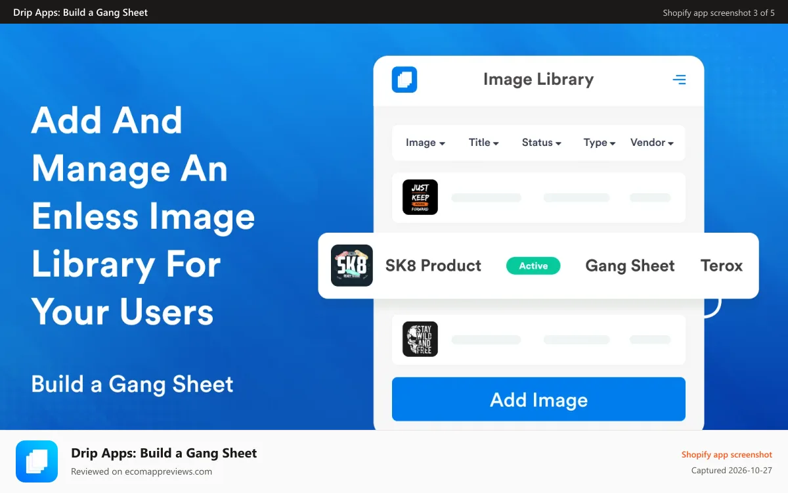Click the Gang Sheet type text
The image size is (788, 493).
[630, 266]
